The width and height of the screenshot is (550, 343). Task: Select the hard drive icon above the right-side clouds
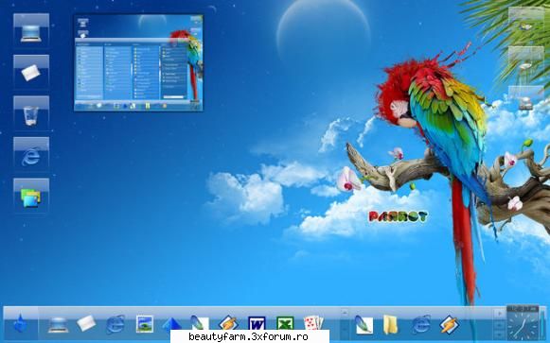pos(525,104)
